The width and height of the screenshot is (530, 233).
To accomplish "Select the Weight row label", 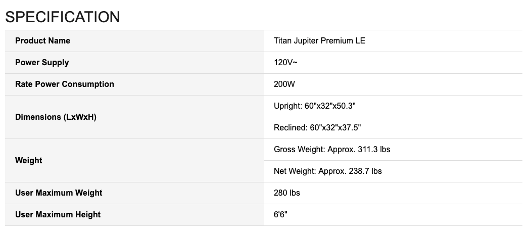I will (29, 161).
